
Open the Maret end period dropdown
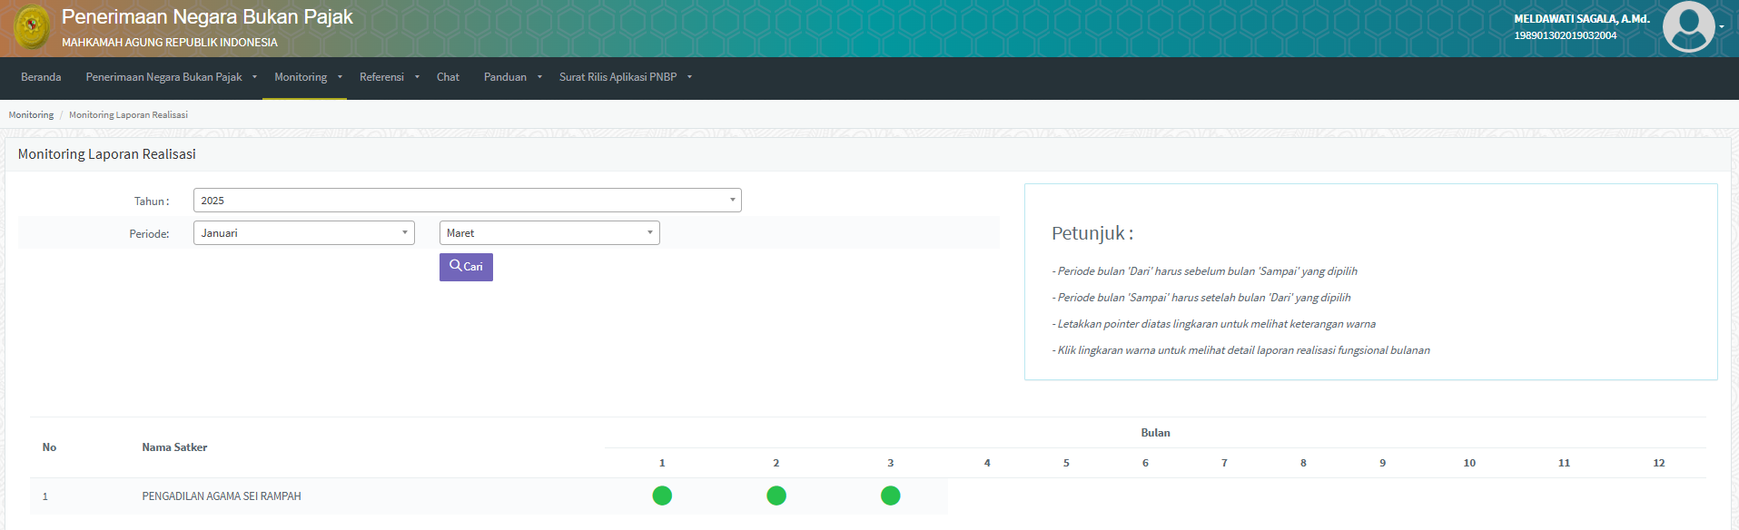pos(548,233)
